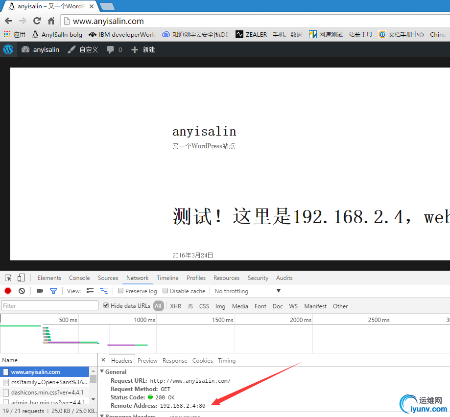
Task: Filter requests by XHR
Action: tap(176, 306)
